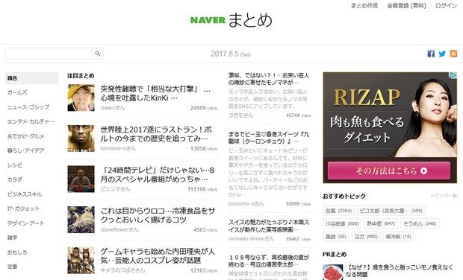463x280 pixels.
Task: Click the 2017.8.5 (Sat) date text
Action: 231,54
